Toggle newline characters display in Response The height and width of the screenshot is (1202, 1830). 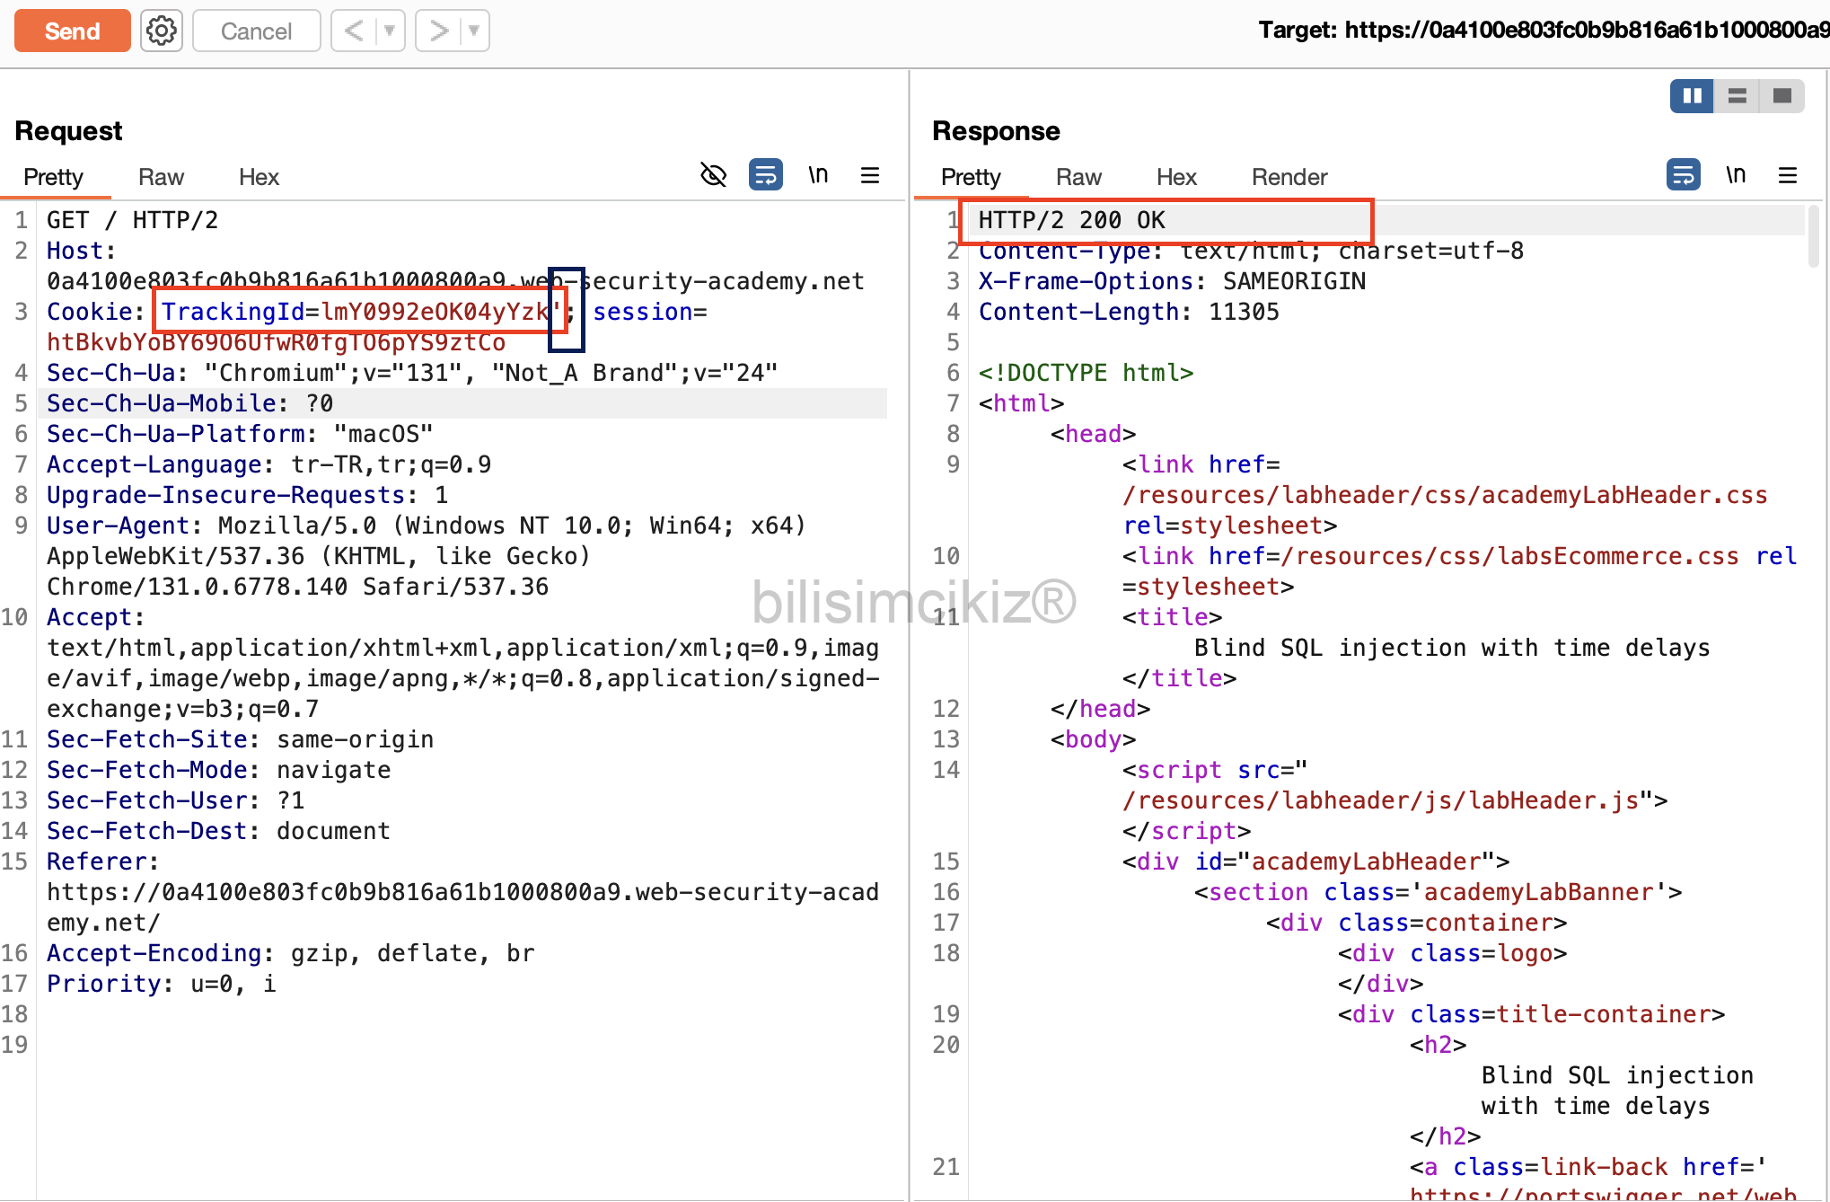[1735, 174]
